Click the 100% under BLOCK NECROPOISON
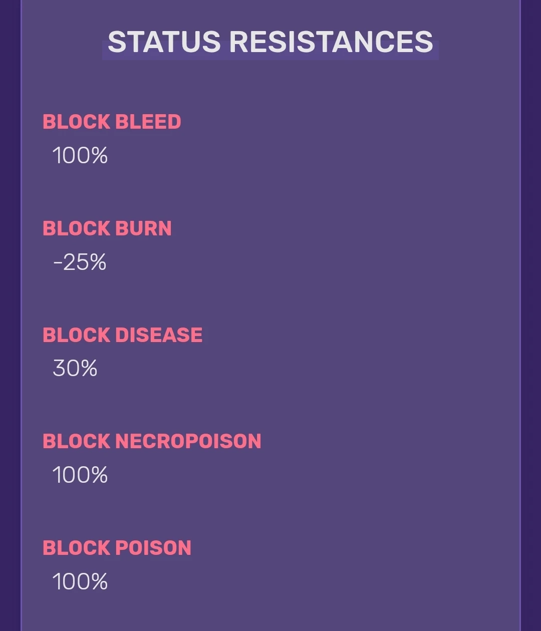 pyautogui.click(x=81, y=475)
